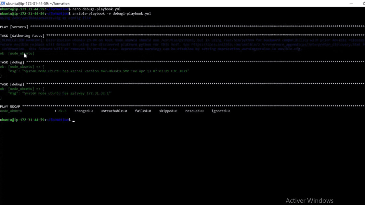Click the blinking cursor at the shell prompt
Screen dimensions: 365x205
coord(74,120)
